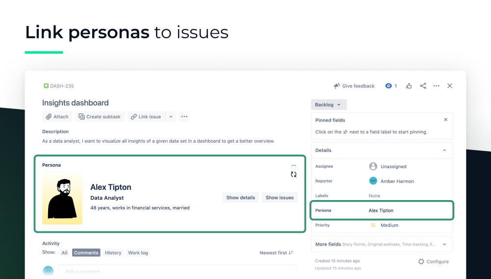Expand the Link issue dropdown arrow
The height and width of the screenshot is (279, 491).
pos(171,117)
